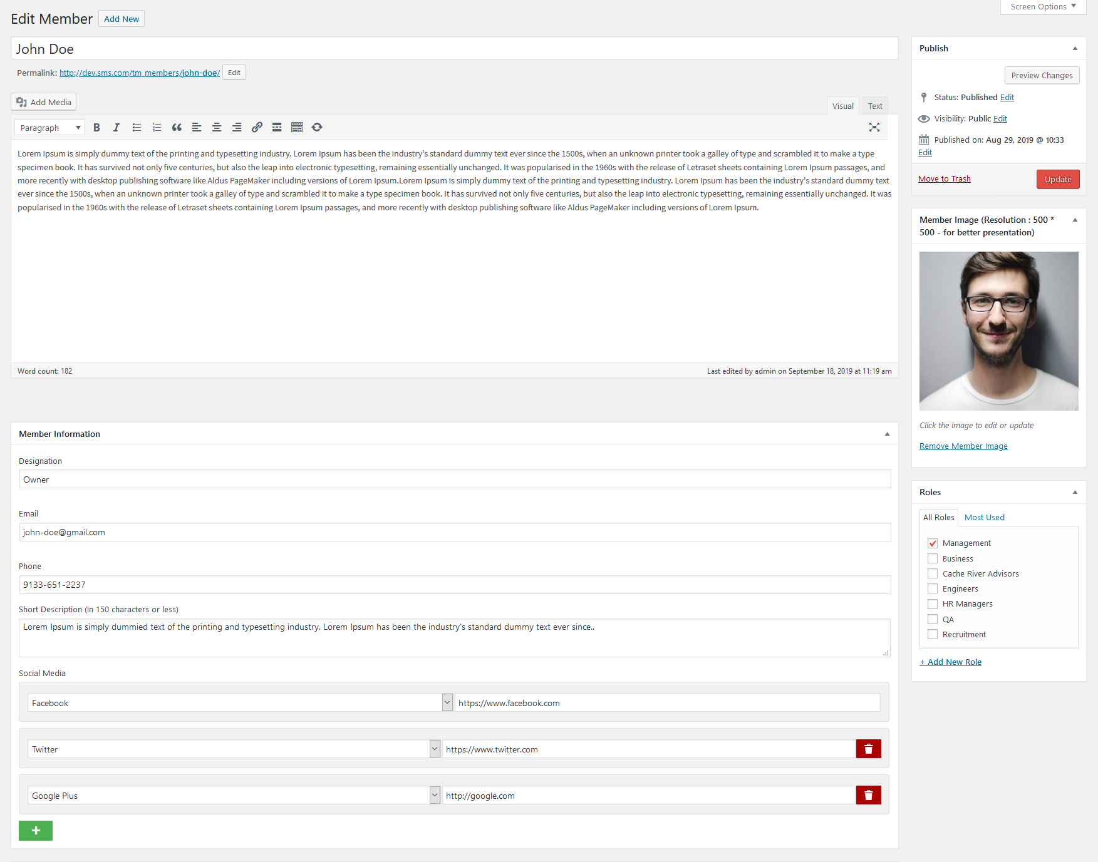Switch to the Visual editor tab
The width and height of the screenshot is (1098, 862).
(x=843, y=106)
